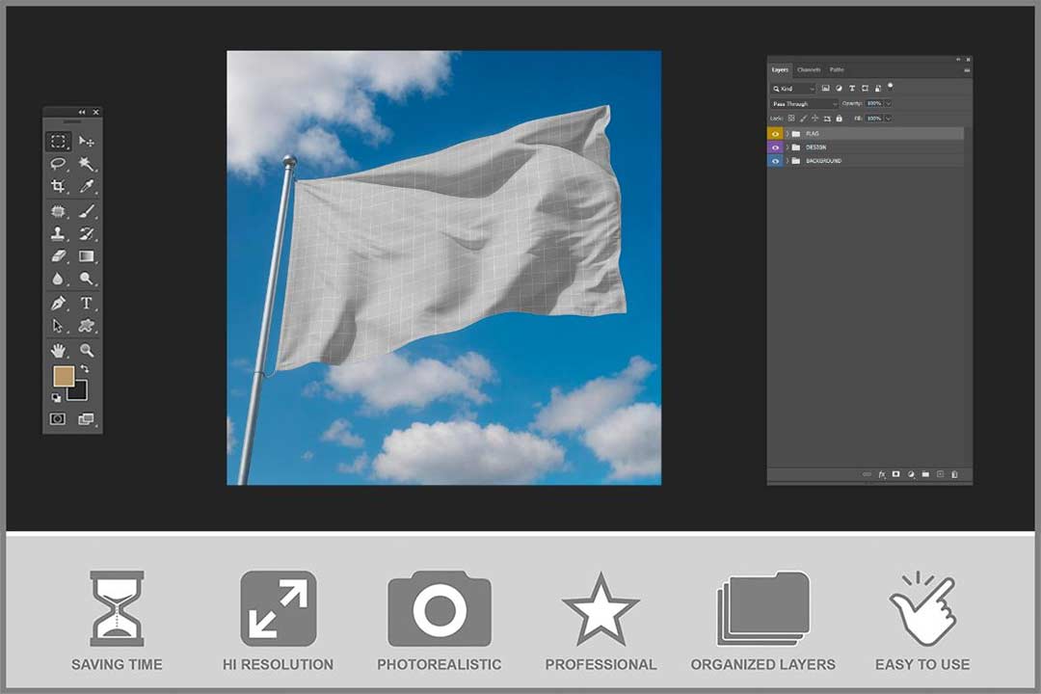
Task: Activate the Pen tool
Action: pyautogui.click(x=58, y=303)
